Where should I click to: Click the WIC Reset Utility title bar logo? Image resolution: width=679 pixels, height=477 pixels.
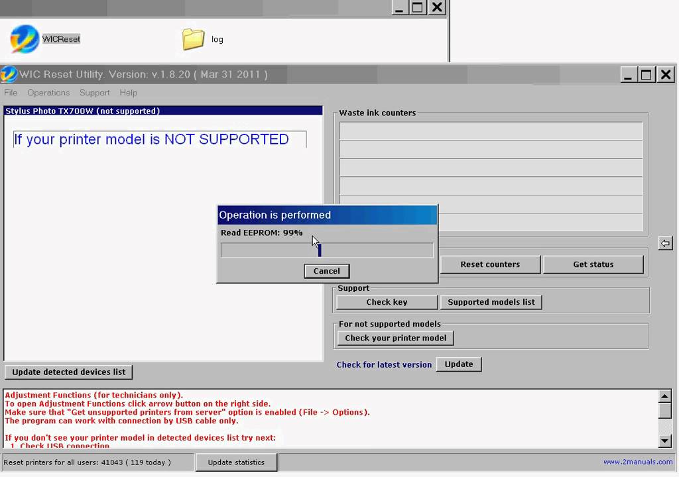(9, 74)
